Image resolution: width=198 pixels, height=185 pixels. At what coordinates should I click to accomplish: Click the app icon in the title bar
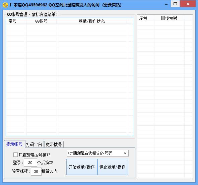point(5,5)
